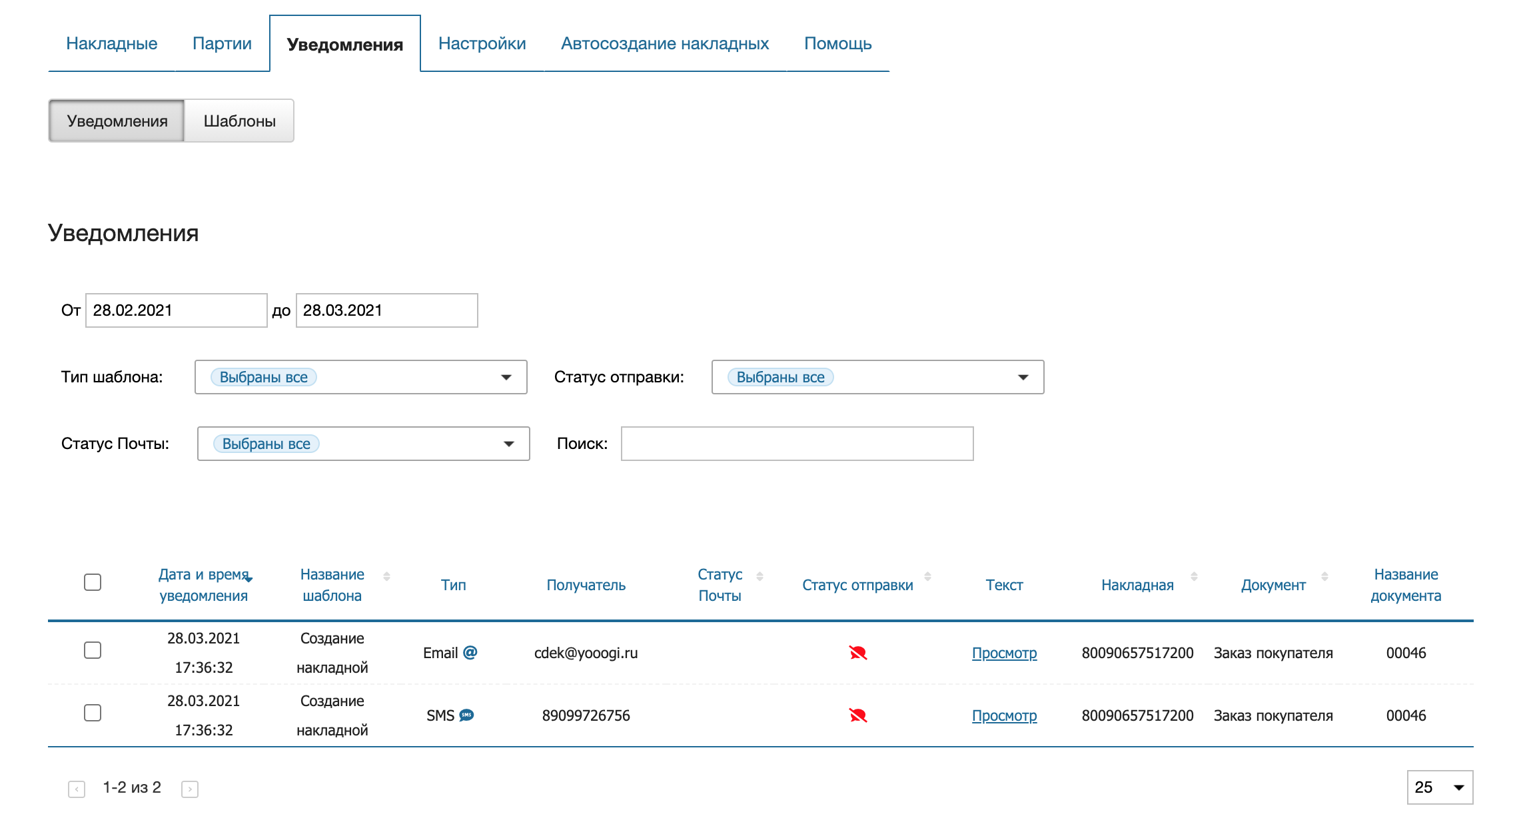
Task: Switch to the Настройки tab
Action: pyautogui.click(x=482, y=43)
